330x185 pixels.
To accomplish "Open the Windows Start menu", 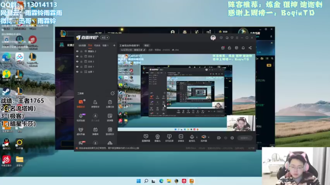I will coord(139,181).
